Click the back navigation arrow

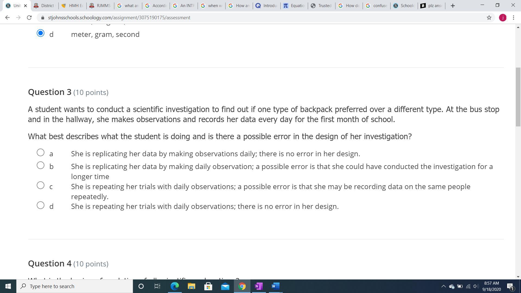[7, 18]
